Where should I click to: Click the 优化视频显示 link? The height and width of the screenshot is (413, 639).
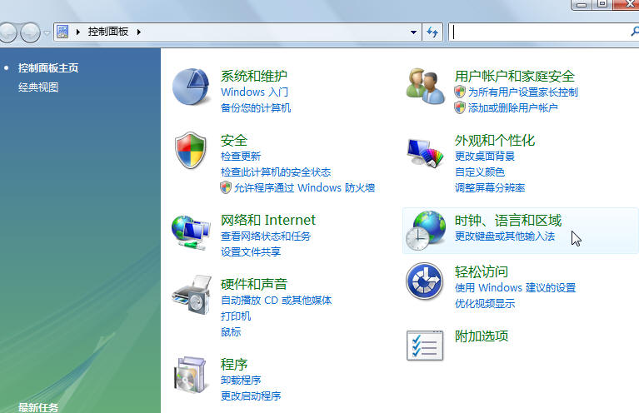point(485,303)
